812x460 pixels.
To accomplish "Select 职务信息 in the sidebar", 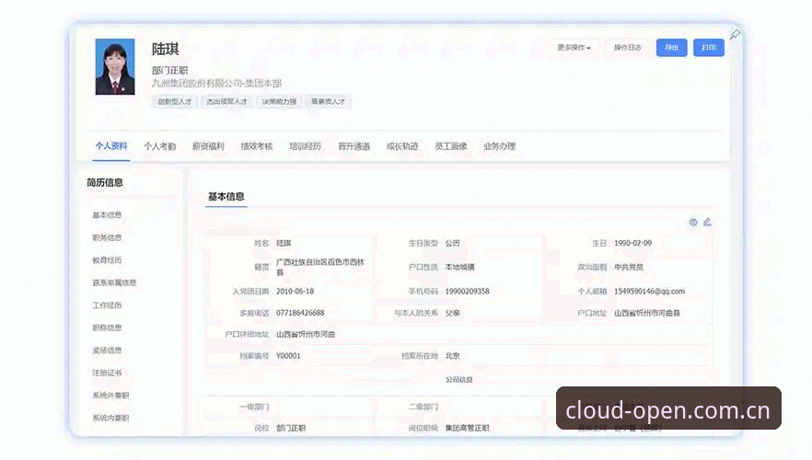I will 107,237.
